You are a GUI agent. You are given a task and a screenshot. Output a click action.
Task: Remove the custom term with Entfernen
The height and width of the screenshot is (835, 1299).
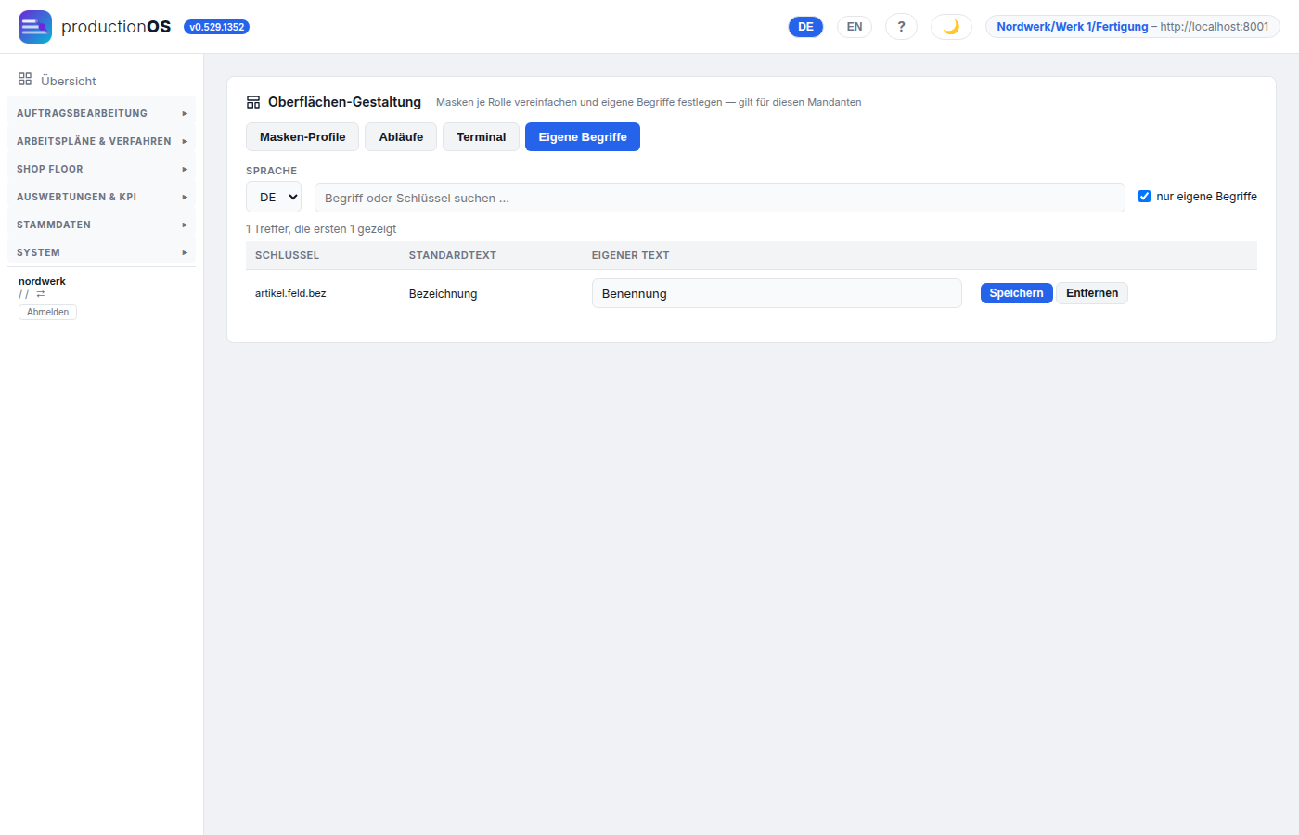[x=1092, y=293]
